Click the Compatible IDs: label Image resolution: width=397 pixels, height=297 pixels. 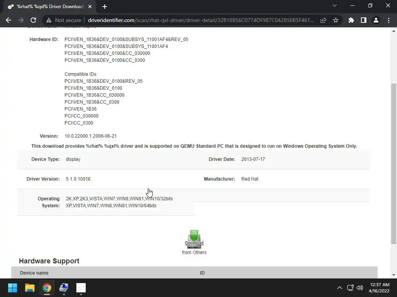81,74
